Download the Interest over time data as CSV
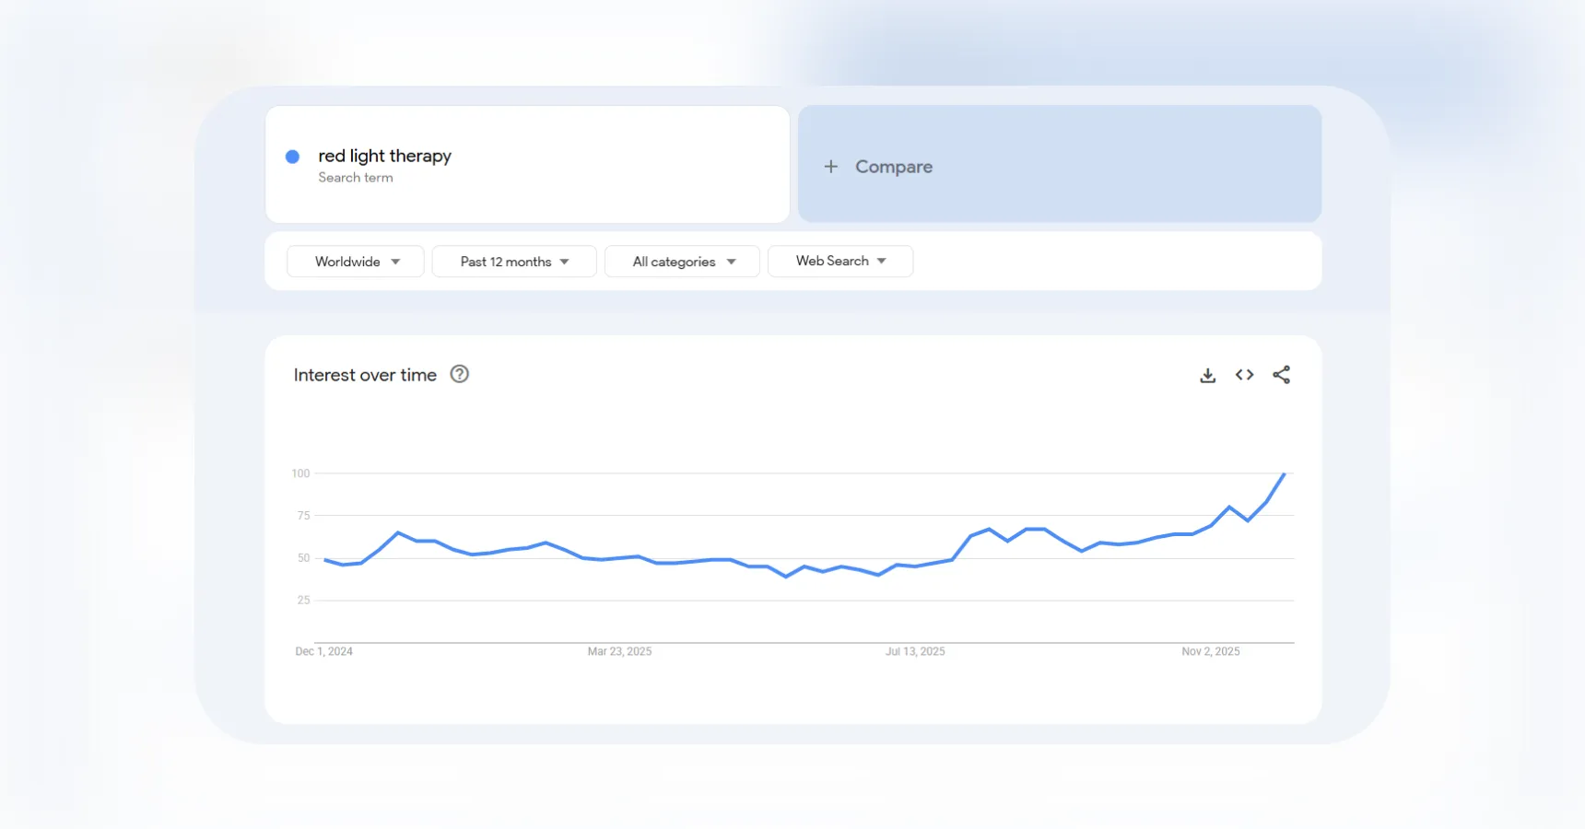This screenshot has width=1585, height=829. pos(1207,375)
